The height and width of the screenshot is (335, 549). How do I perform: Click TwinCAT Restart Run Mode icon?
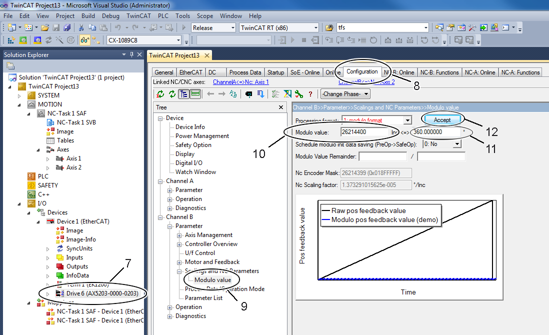(23, 40)
